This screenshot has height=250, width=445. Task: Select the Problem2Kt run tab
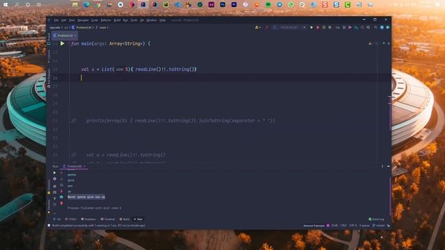(74, 167)
